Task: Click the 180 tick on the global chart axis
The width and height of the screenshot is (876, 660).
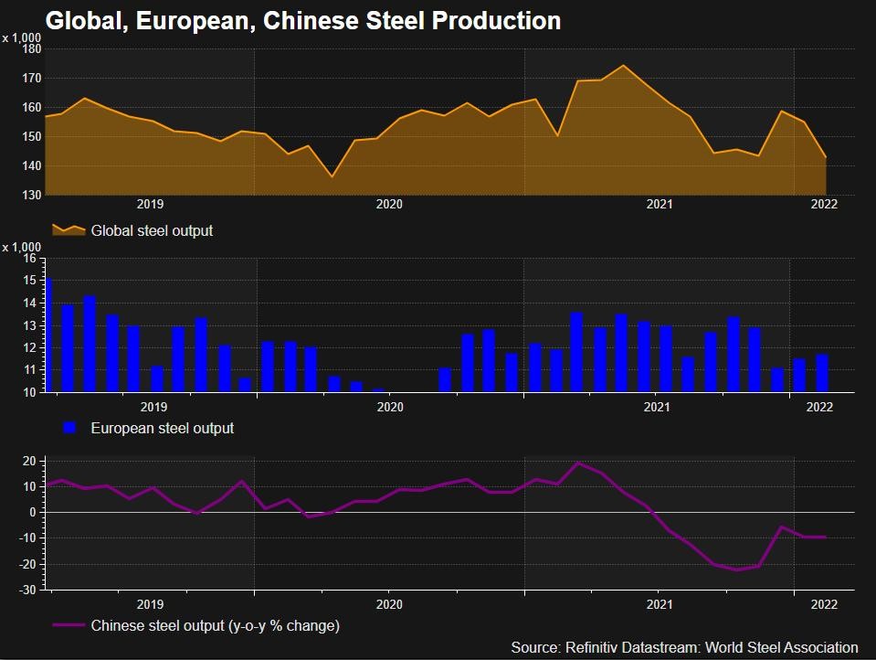Action: pos(31,49)
